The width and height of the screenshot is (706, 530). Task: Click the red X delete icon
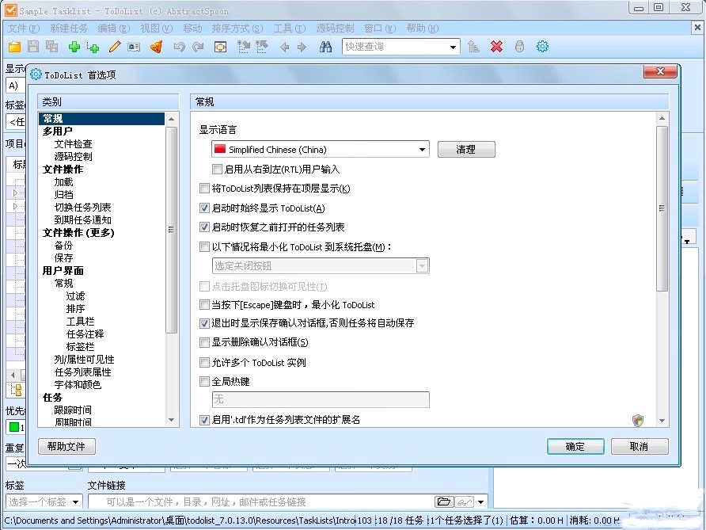496,47
